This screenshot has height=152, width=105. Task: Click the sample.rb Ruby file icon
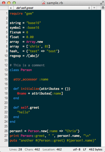(x=43, y=3)
